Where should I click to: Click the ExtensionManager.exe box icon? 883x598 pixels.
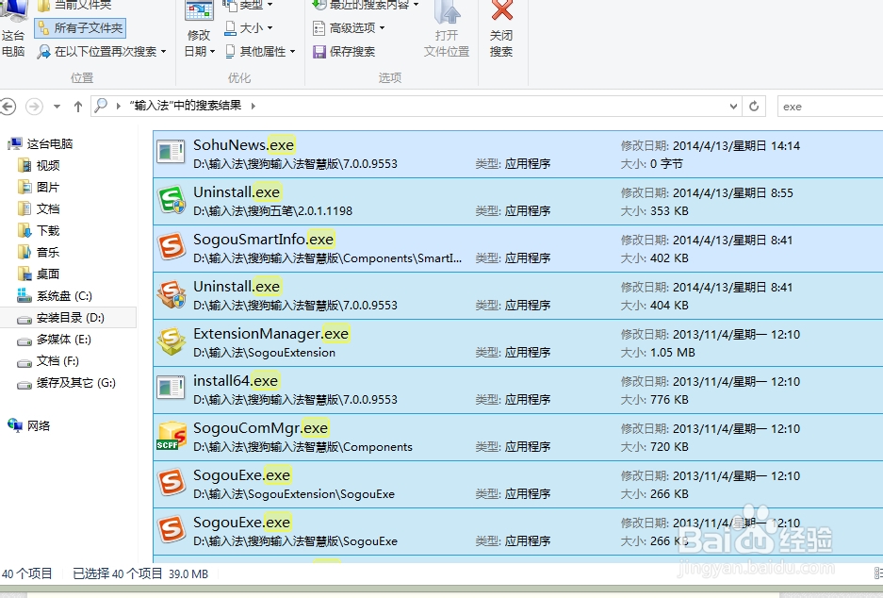(x=172, y=341)
